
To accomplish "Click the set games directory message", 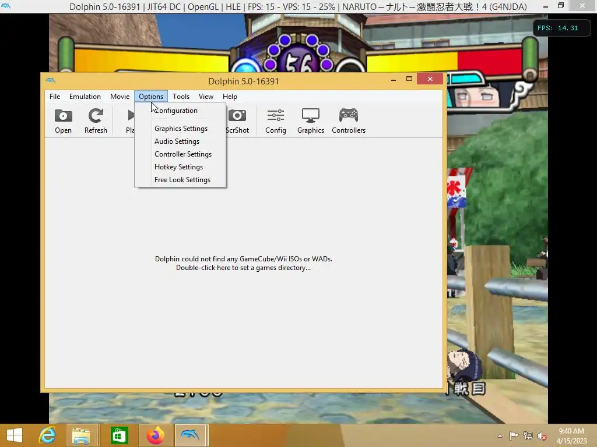I will (243, 263).
